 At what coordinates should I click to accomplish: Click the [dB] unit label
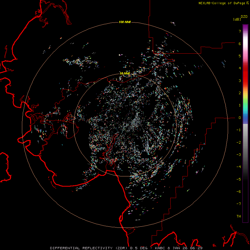(237, 19)
